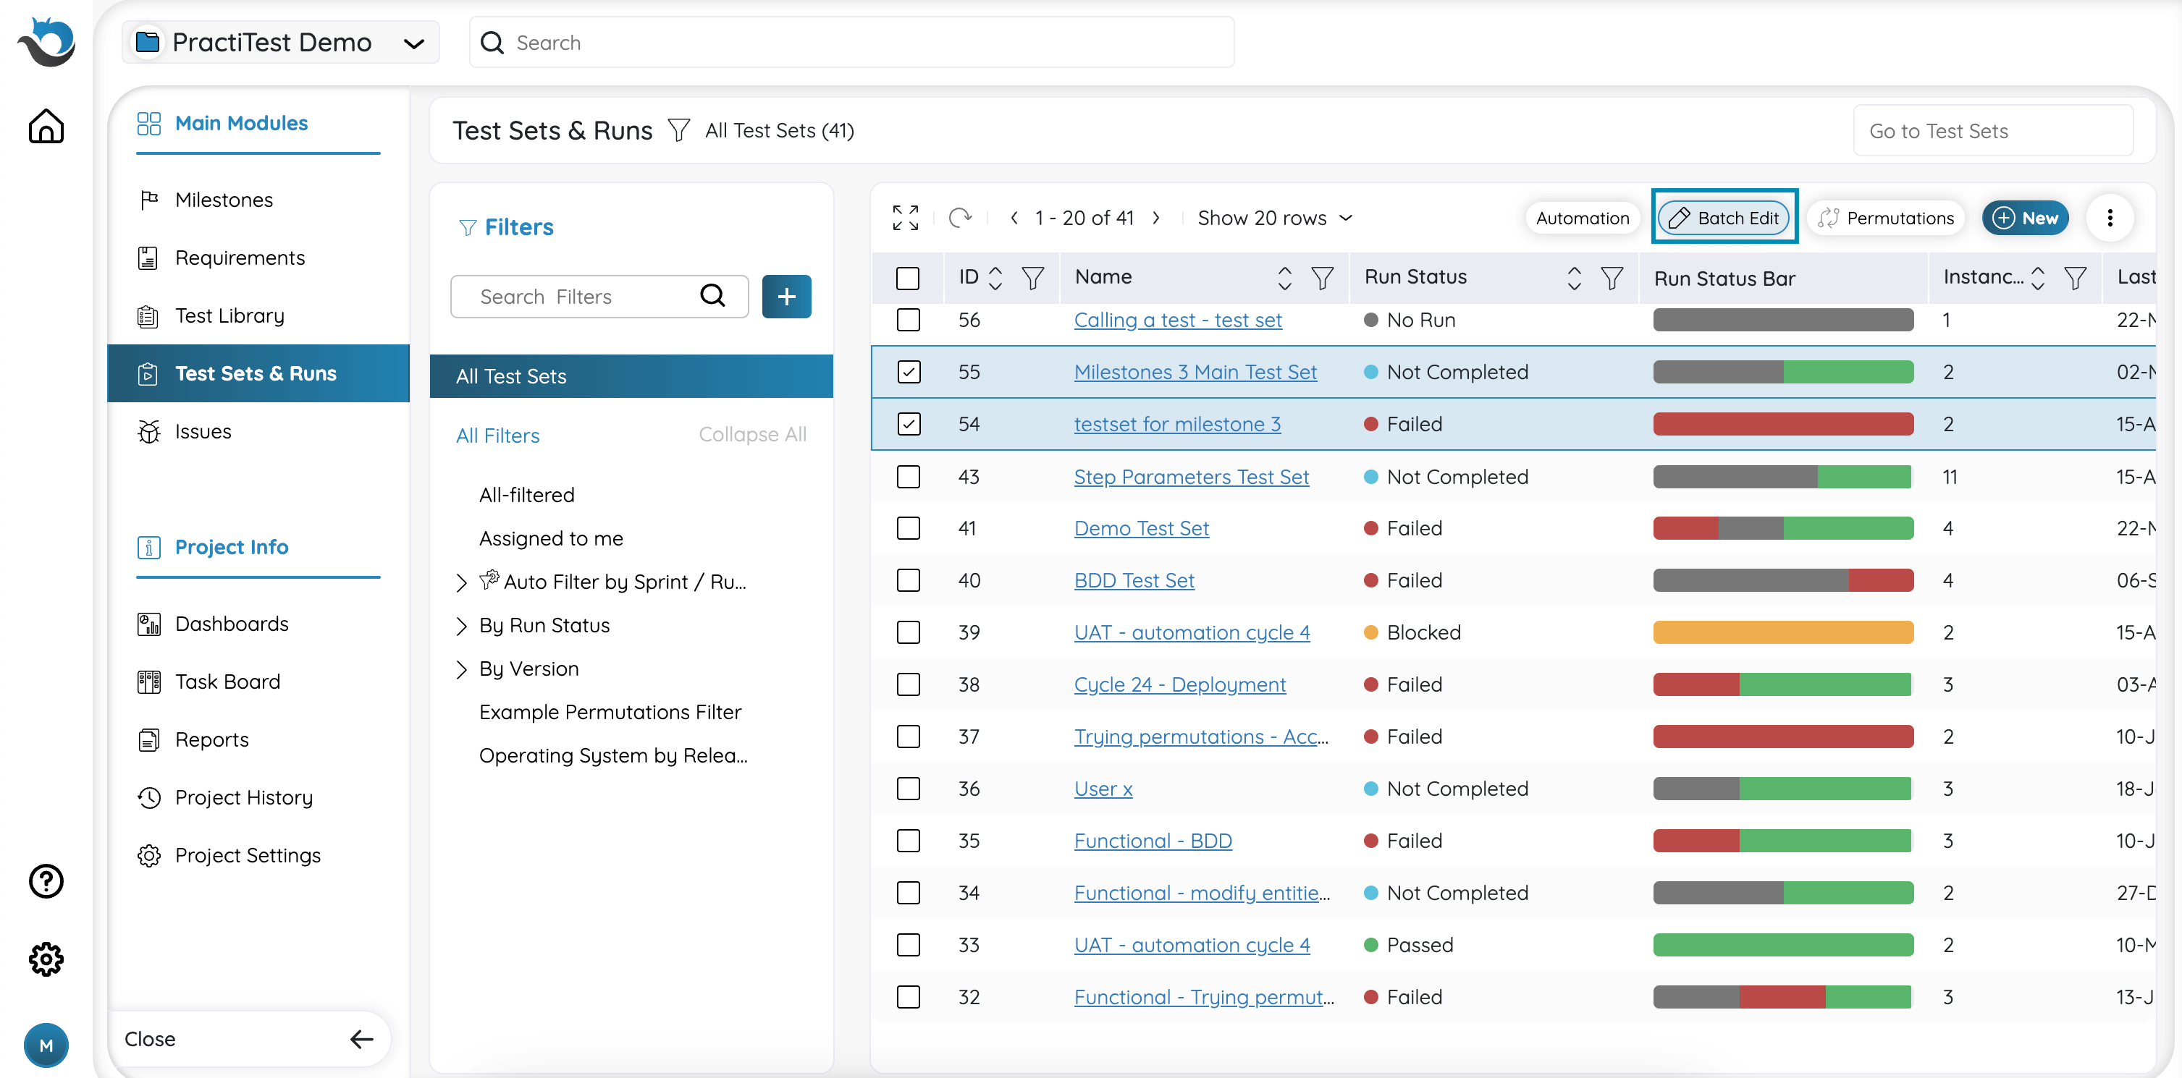Uncheck the checkbox for test set 55
The width and height of the screenshot is (2182, 1078).
pos(908,372)
